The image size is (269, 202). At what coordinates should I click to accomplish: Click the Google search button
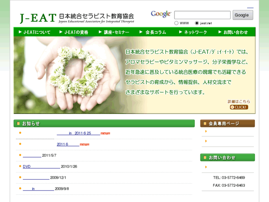click(x=243, y=15)
